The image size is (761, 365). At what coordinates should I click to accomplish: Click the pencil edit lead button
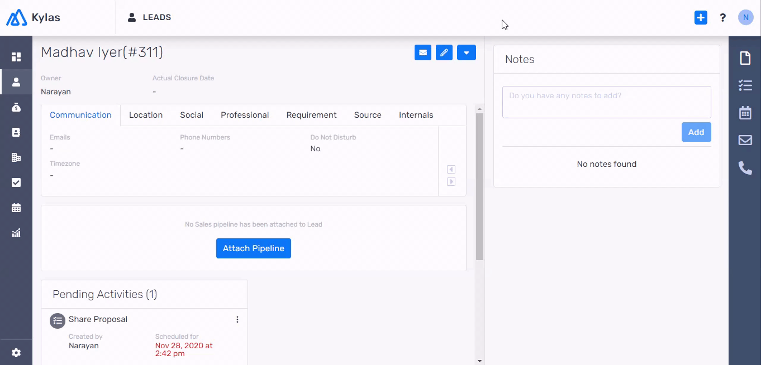444,52
